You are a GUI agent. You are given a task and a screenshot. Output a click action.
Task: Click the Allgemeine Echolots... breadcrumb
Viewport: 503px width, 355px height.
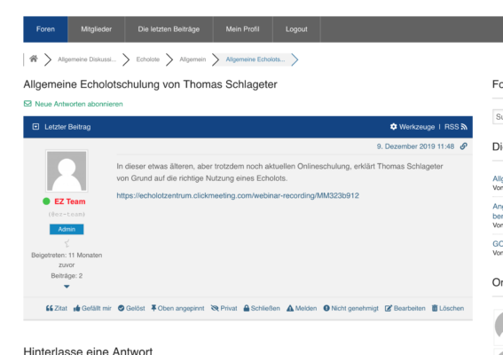255,59
